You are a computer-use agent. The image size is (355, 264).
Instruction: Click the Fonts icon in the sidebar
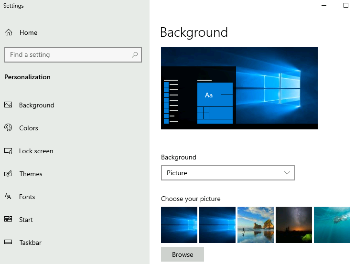(x=8, y=197)
